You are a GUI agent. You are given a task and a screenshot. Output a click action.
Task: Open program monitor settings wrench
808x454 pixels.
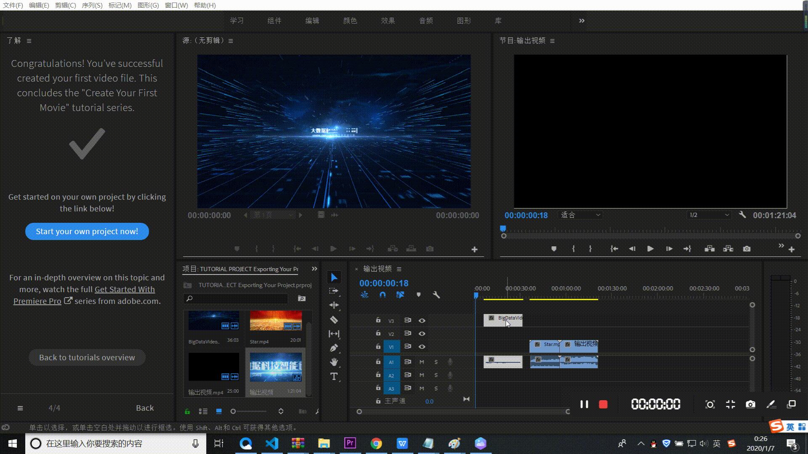742,215
